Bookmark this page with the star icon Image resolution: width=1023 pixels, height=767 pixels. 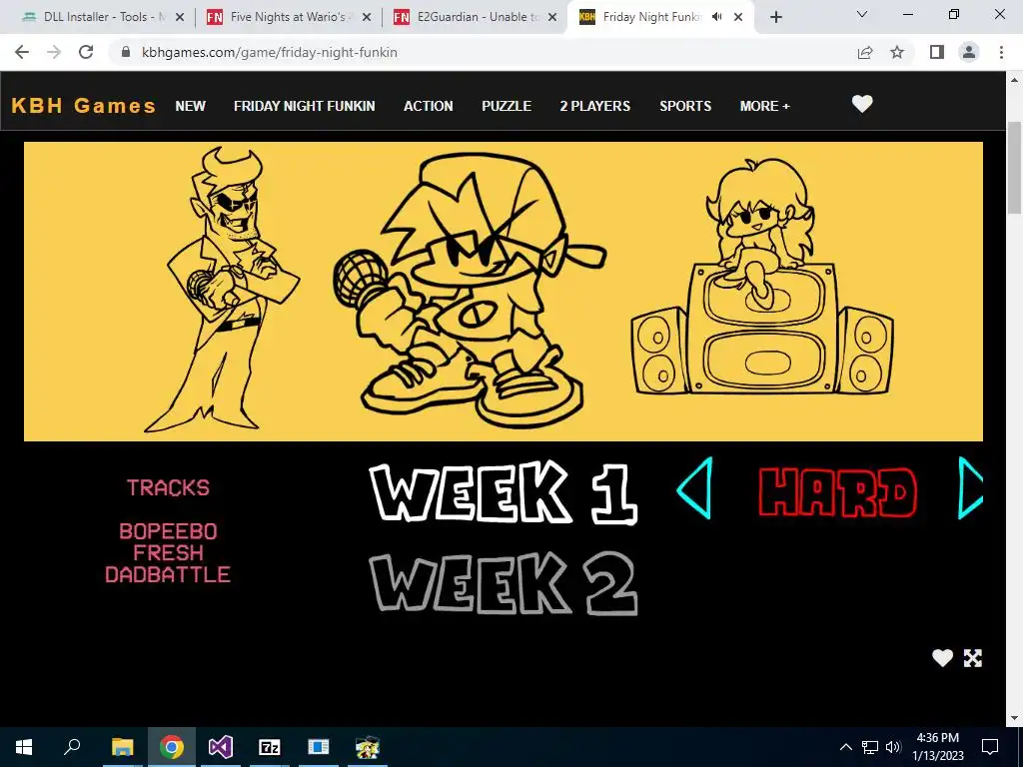point(898,52)
